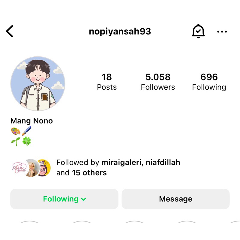Open Mang Nono's cartoon profile picture

click(38, 84)
